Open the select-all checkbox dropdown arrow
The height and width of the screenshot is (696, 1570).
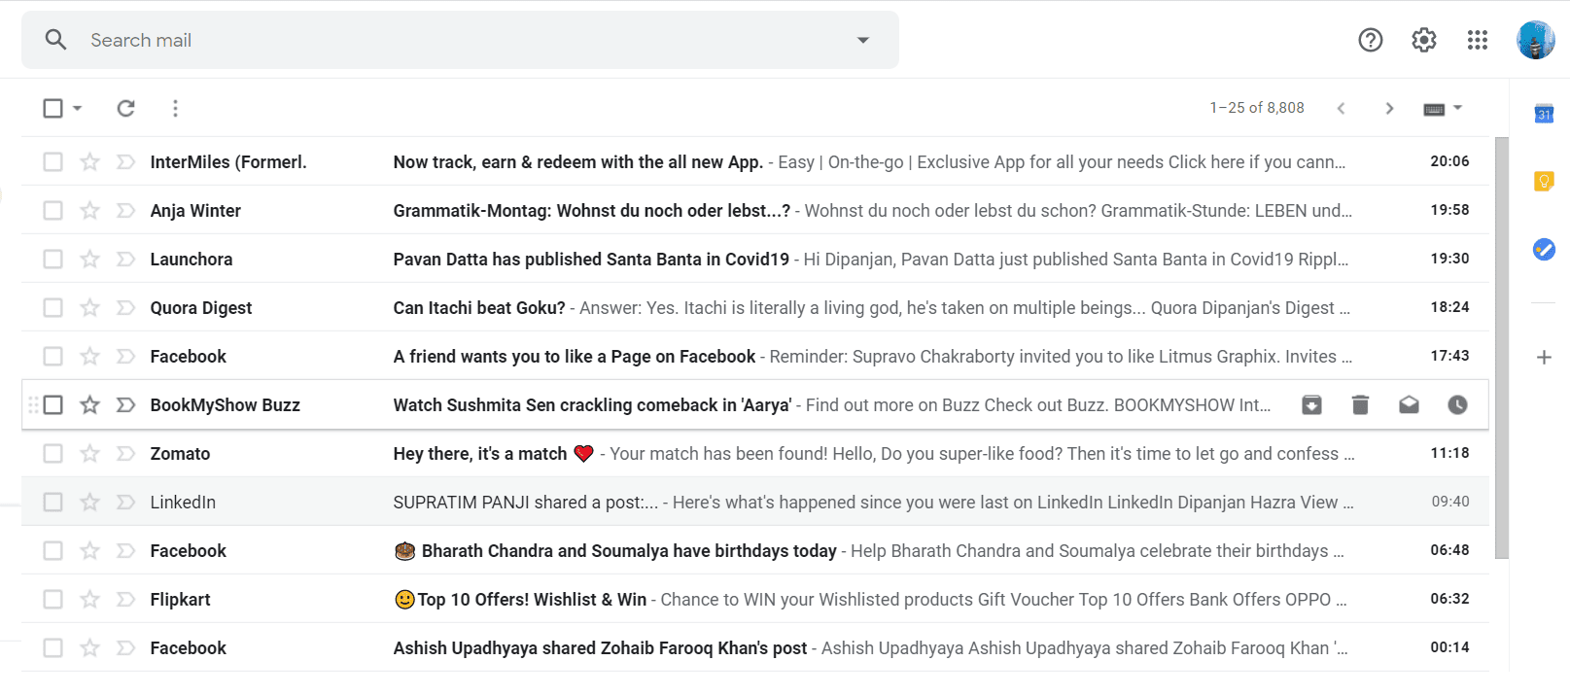78,108
